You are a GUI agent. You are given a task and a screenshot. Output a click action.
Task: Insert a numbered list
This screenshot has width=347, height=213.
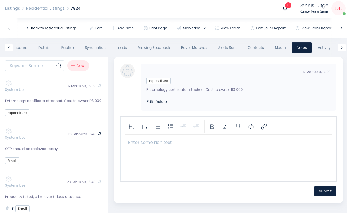(x=170, y=127)
